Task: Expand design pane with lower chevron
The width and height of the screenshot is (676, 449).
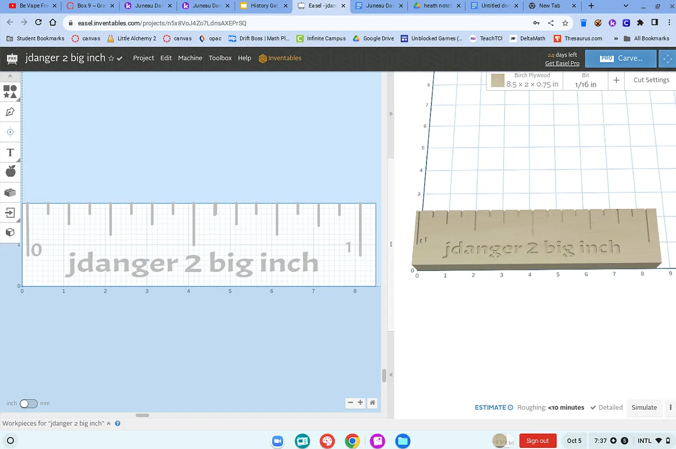Action: coord(390,375)
